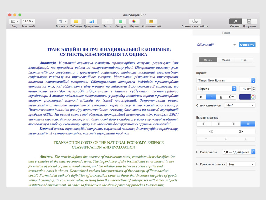The image size is (266, 200).
Task: Click the Таблица (Table) toolbar icon
Action: [76, 21]
